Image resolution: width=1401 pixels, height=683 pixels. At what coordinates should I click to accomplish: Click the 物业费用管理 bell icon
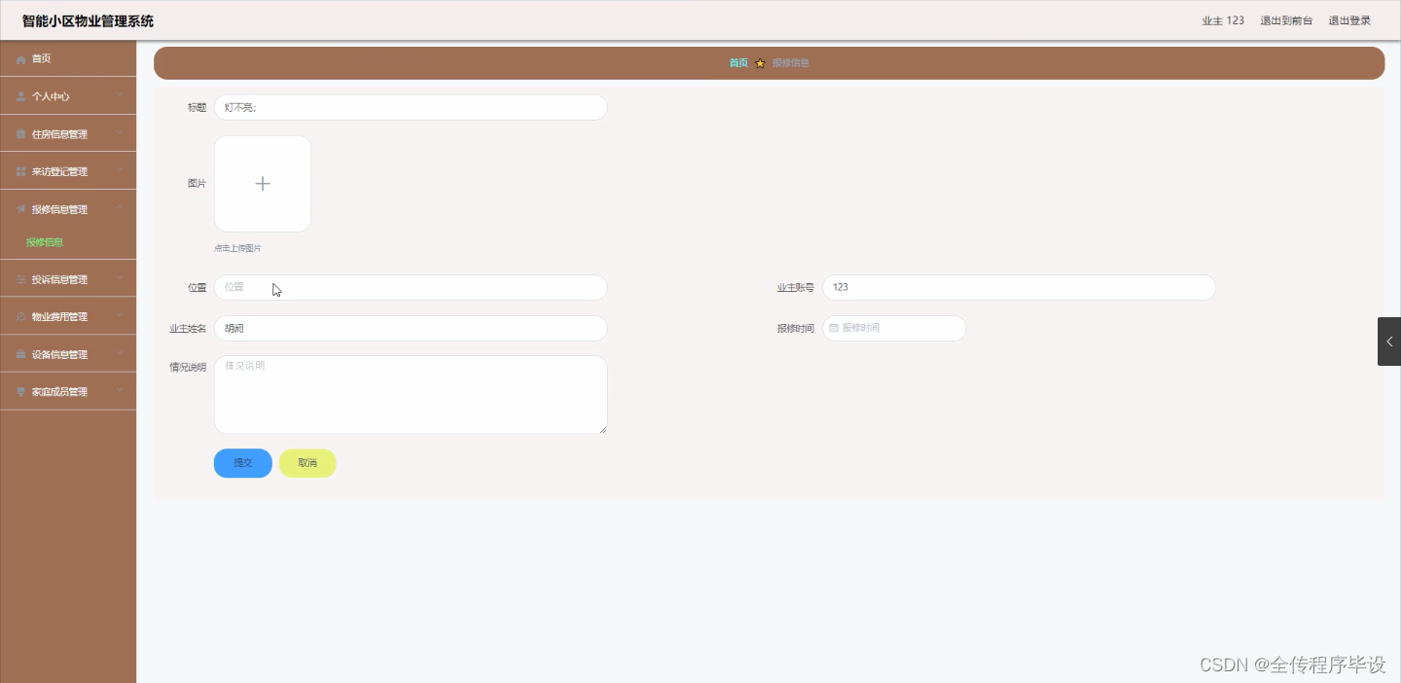[x=19, y=316]
